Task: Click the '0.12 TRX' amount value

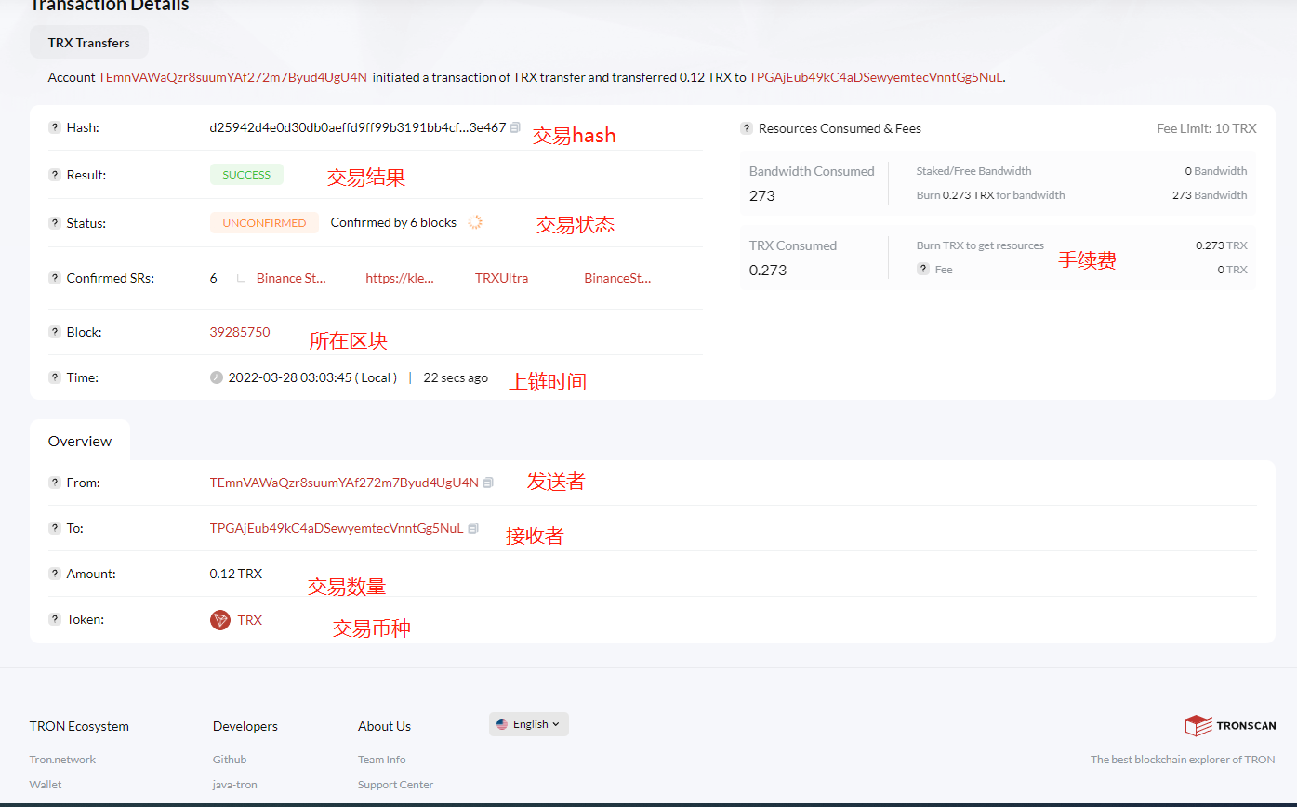Action: click(x=236, y=574)
